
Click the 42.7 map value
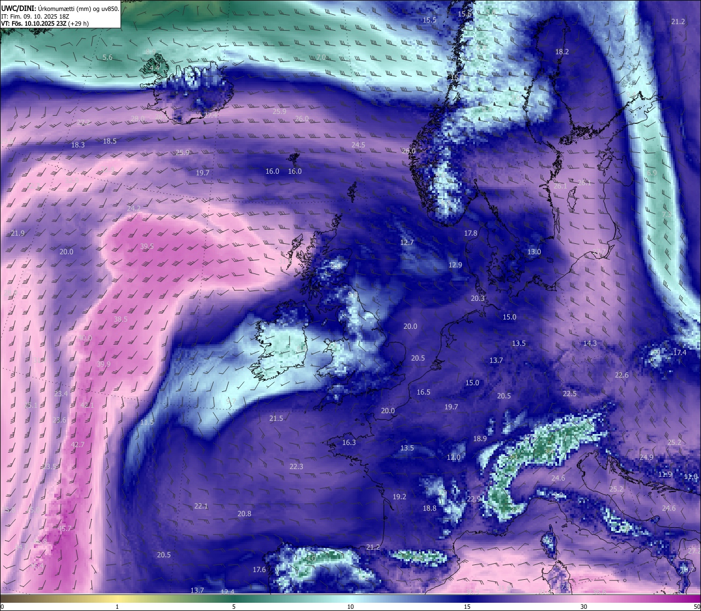coord(78,445)
